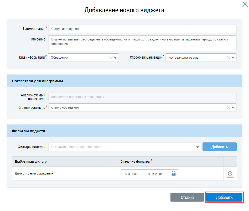Focus the 'Наименование' text field

[x=142, y=29]
